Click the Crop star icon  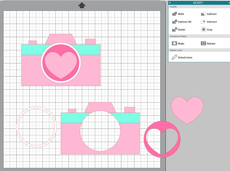(x=203, y=30)
